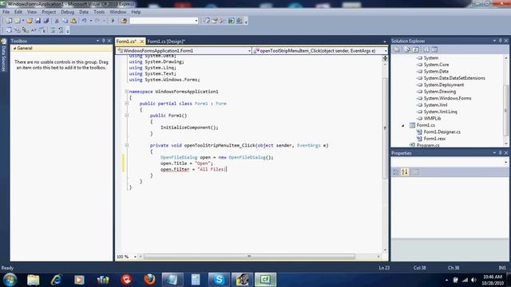Click the Find in Files toolbar icon
511x287 pixels.
point(124,21)
